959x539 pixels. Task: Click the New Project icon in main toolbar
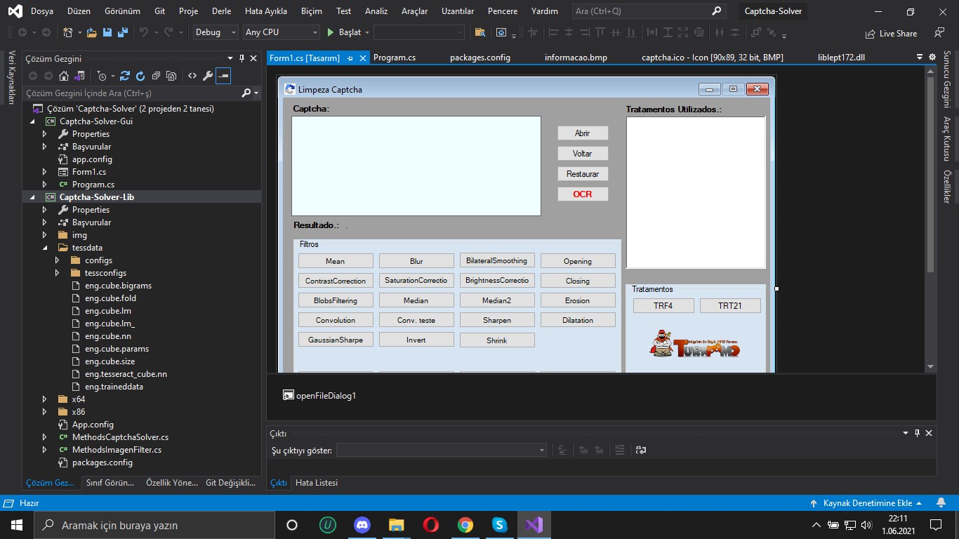67,32
